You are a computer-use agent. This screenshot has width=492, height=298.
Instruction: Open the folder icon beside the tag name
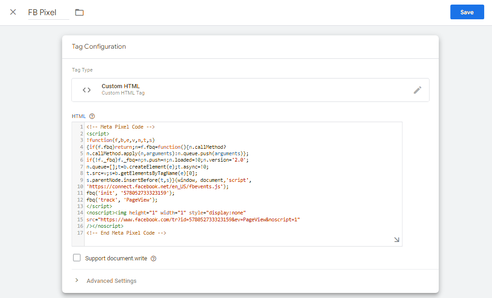(79, 12)
